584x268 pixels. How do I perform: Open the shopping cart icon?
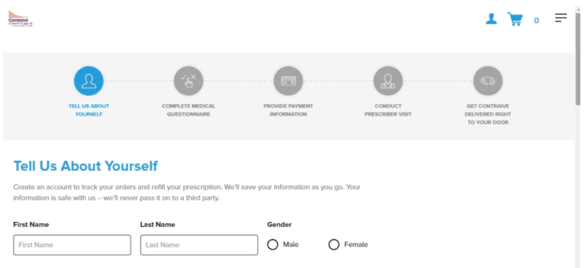pos(514,19)
